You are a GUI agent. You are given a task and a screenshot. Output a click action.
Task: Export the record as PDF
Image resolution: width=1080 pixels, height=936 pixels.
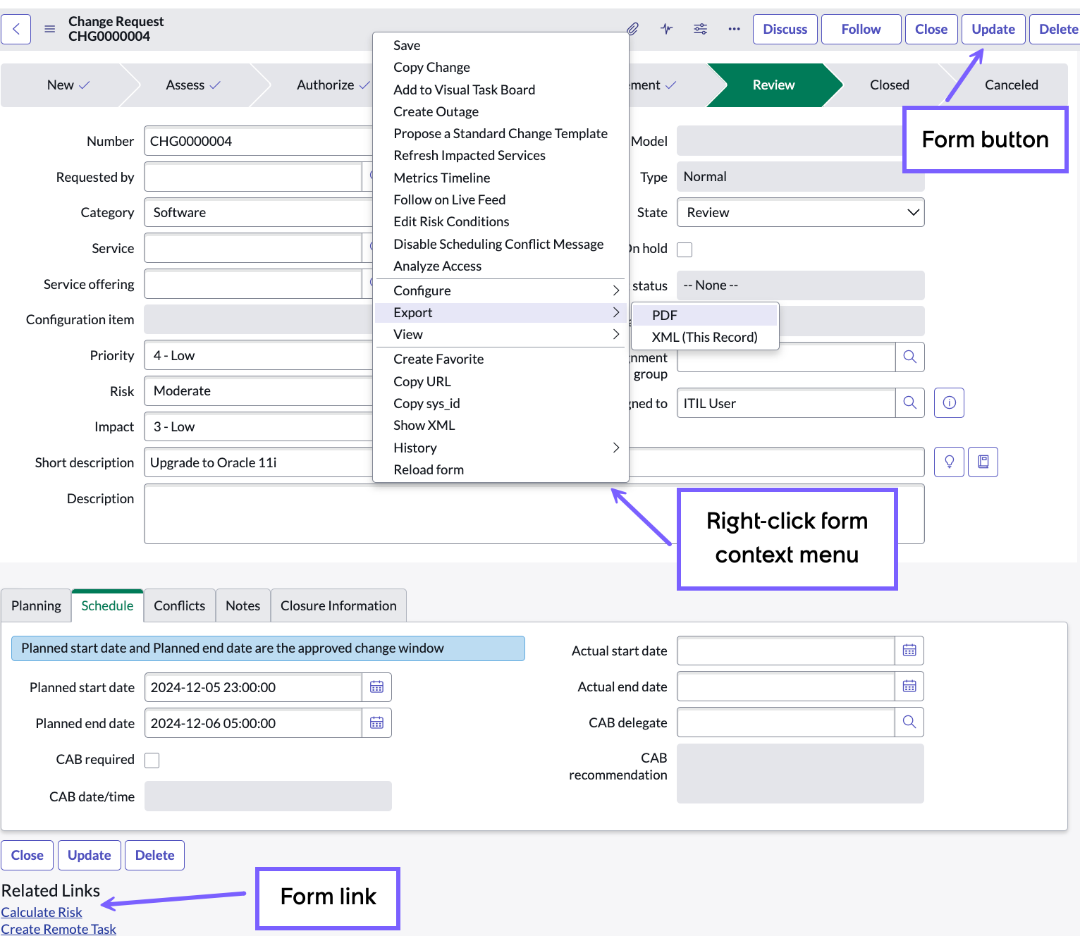coord(705,315)
